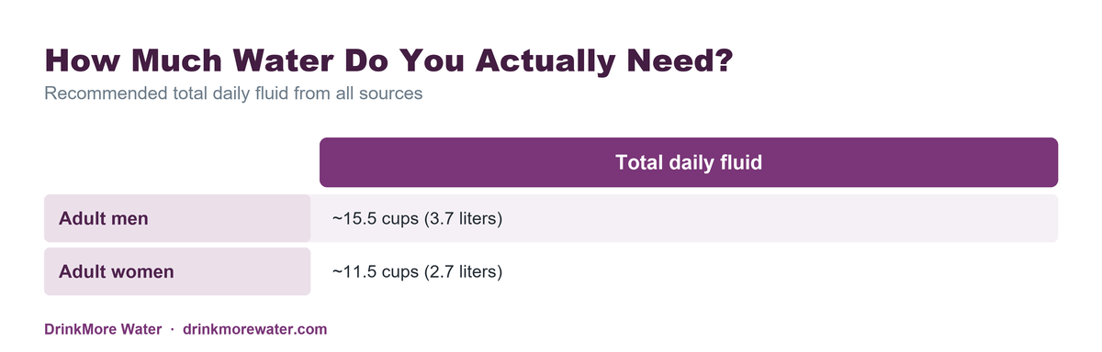Click the (3.7 liters) text
Screen dimensions: 1102x352
click(464, 219)
